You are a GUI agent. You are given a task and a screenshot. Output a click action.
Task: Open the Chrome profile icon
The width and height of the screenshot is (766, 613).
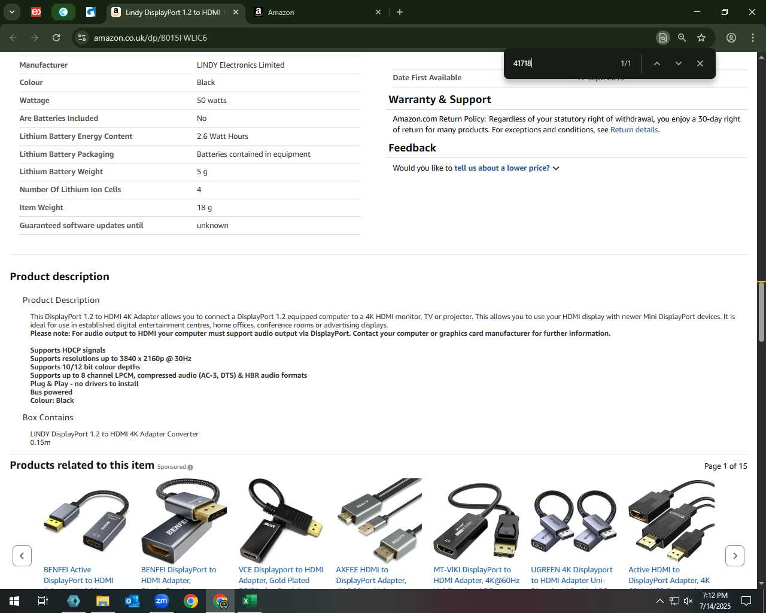coord(731,38)
